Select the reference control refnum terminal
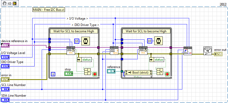 [111, 71]
